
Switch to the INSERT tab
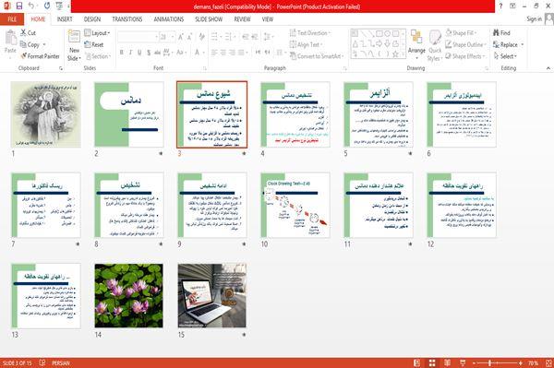tap(65, 19)
